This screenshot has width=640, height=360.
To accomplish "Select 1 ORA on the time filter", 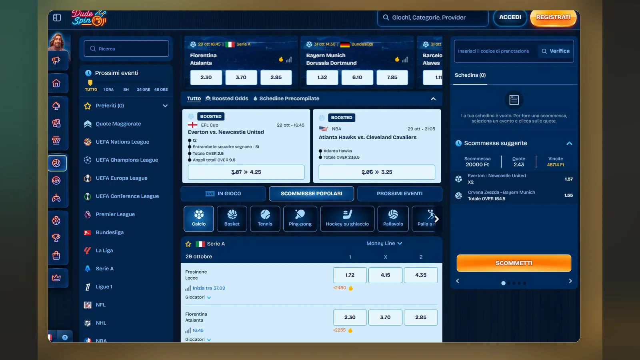I will click(108, 90).
